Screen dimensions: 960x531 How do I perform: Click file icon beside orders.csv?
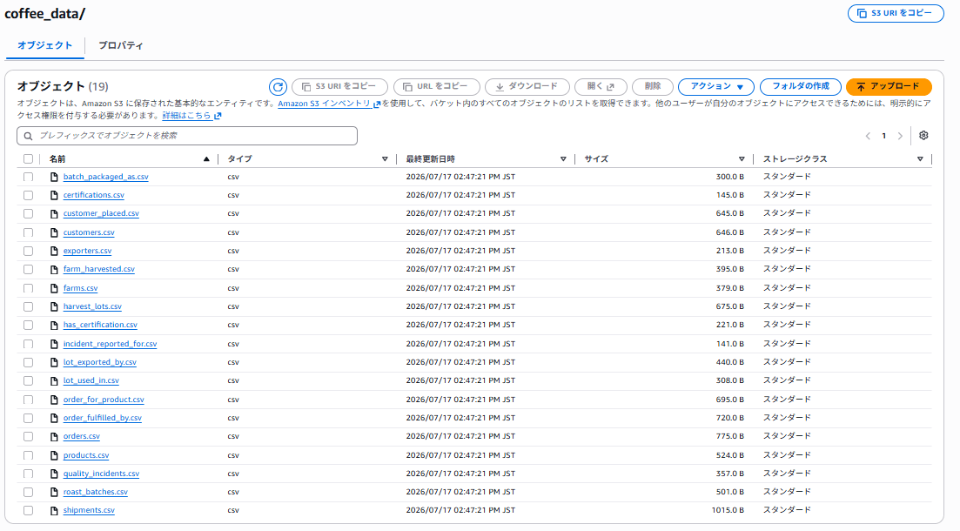coord(54,437)
